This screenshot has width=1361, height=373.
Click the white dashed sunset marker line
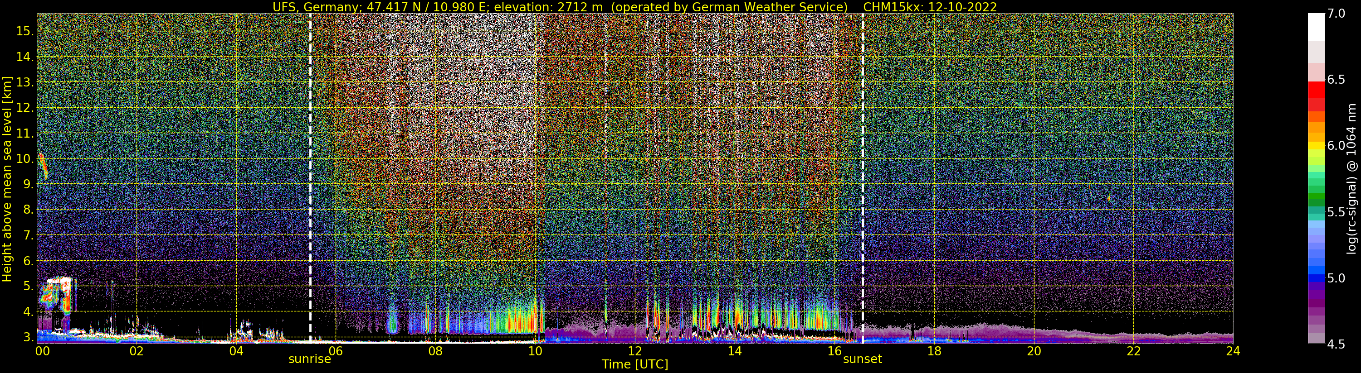click(863, 177)
